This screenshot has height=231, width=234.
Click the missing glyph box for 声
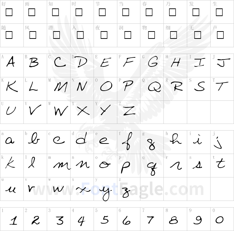coord(220,35)
